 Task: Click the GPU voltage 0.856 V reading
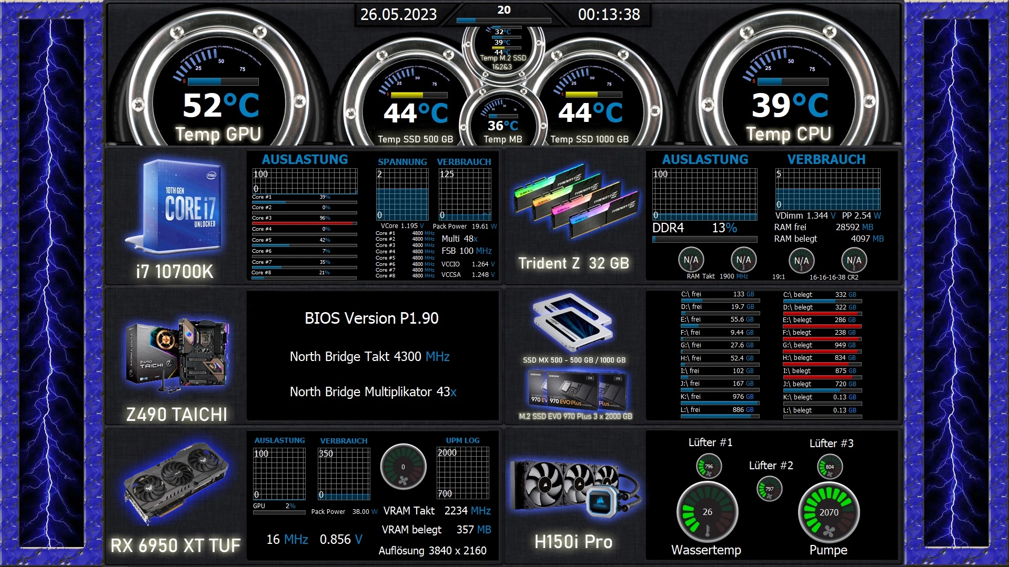point(341,540)
